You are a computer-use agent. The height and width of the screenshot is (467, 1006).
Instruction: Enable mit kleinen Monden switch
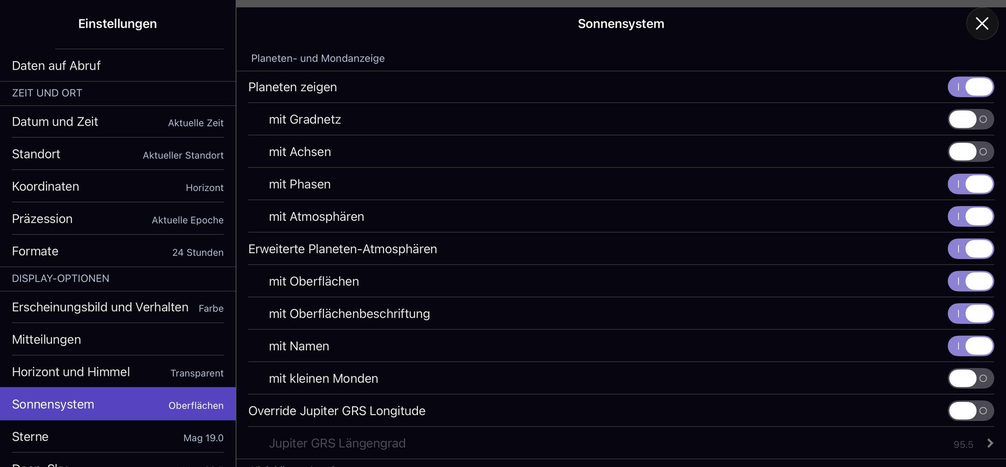click(x=970, y=379)
